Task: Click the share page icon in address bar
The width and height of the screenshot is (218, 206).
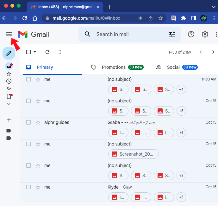Action: pos(150,18)
